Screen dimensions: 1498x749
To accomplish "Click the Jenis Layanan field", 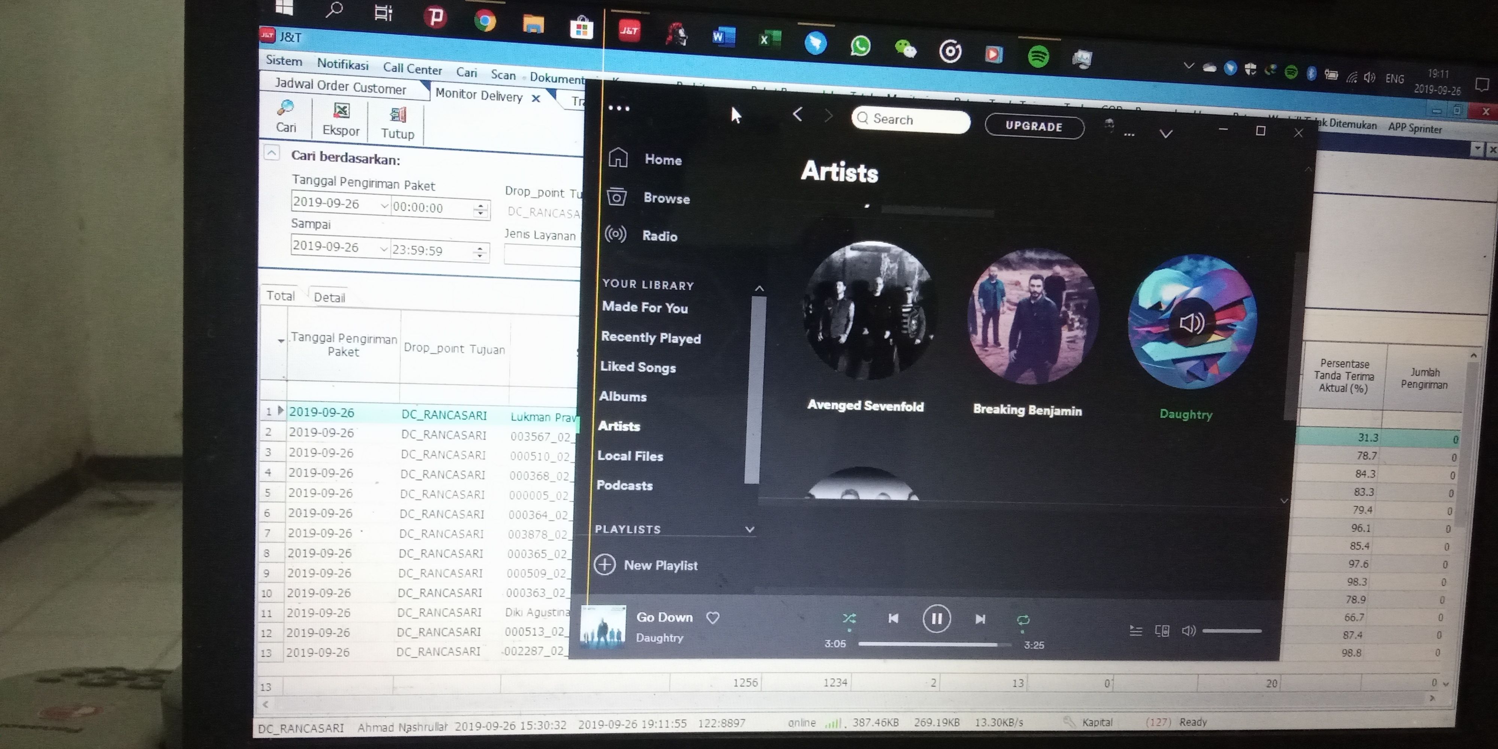I will [542, 255].
